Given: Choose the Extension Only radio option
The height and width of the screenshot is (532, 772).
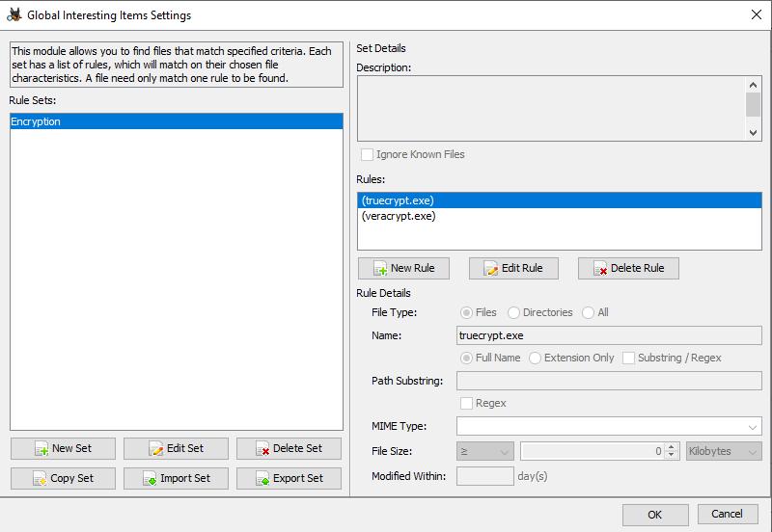Looking at the screenshot, I should (535, 358).
